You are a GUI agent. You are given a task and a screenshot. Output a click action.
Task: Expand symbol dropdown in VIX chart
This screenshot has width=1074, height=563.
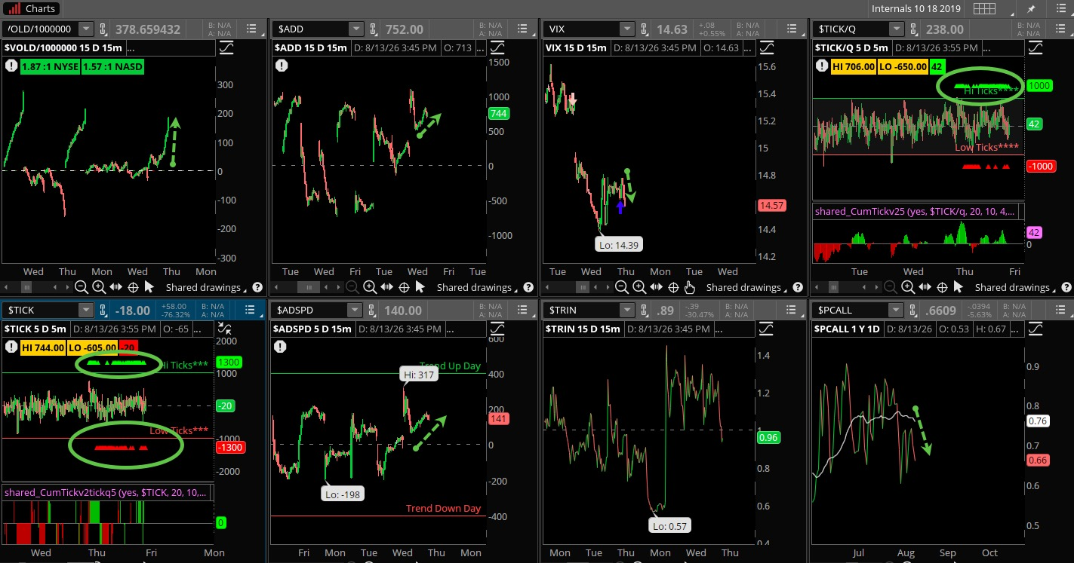(x=626, y=29)
